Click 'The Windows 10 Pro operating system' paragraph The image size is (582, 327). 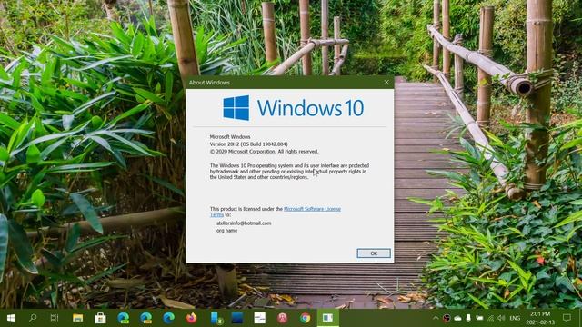[289, 172]
